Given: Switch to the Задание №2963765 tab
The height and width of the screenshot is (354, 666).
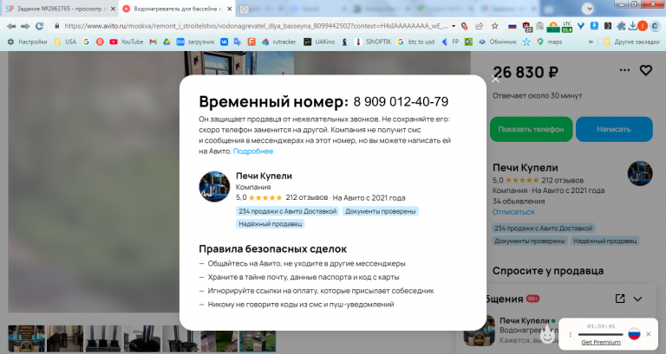Looking at the screenshot, I should [60, 9].
